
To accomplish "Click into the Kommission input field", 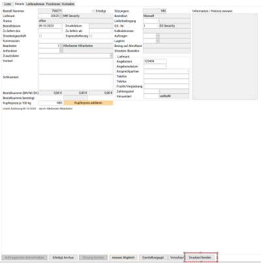I will click(76, 41).
